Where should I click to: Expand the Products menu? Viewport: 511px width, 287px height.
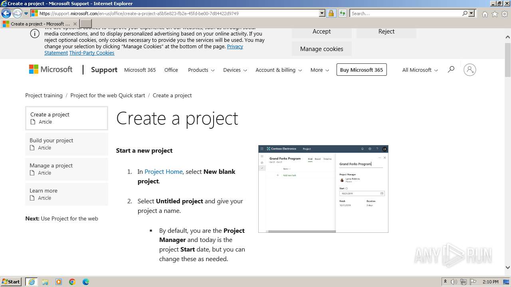201,70
